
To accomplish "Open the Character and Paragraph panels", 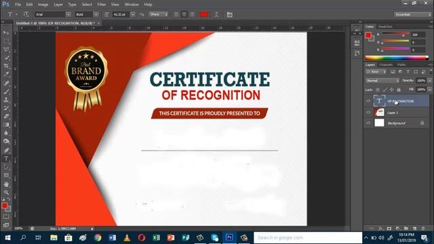I will 229,14.
